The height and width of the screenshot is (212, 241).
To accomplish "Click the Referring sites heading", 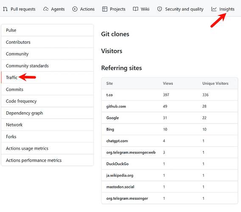I will coord(121,68).
